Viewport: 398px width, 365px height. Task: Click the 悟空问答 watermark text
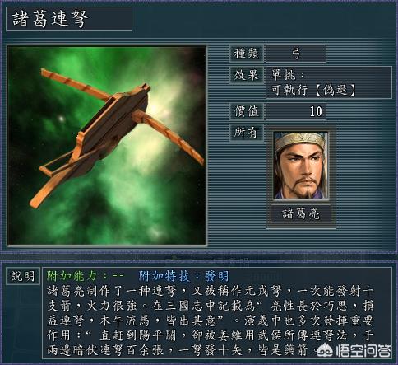point(363,350)
